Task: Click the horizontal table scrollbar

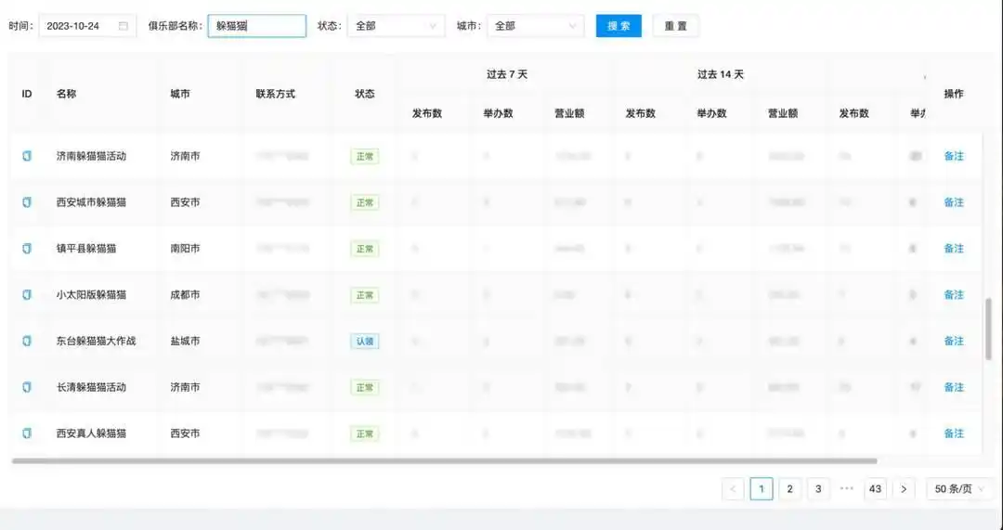Action: [x=444, y=460]
